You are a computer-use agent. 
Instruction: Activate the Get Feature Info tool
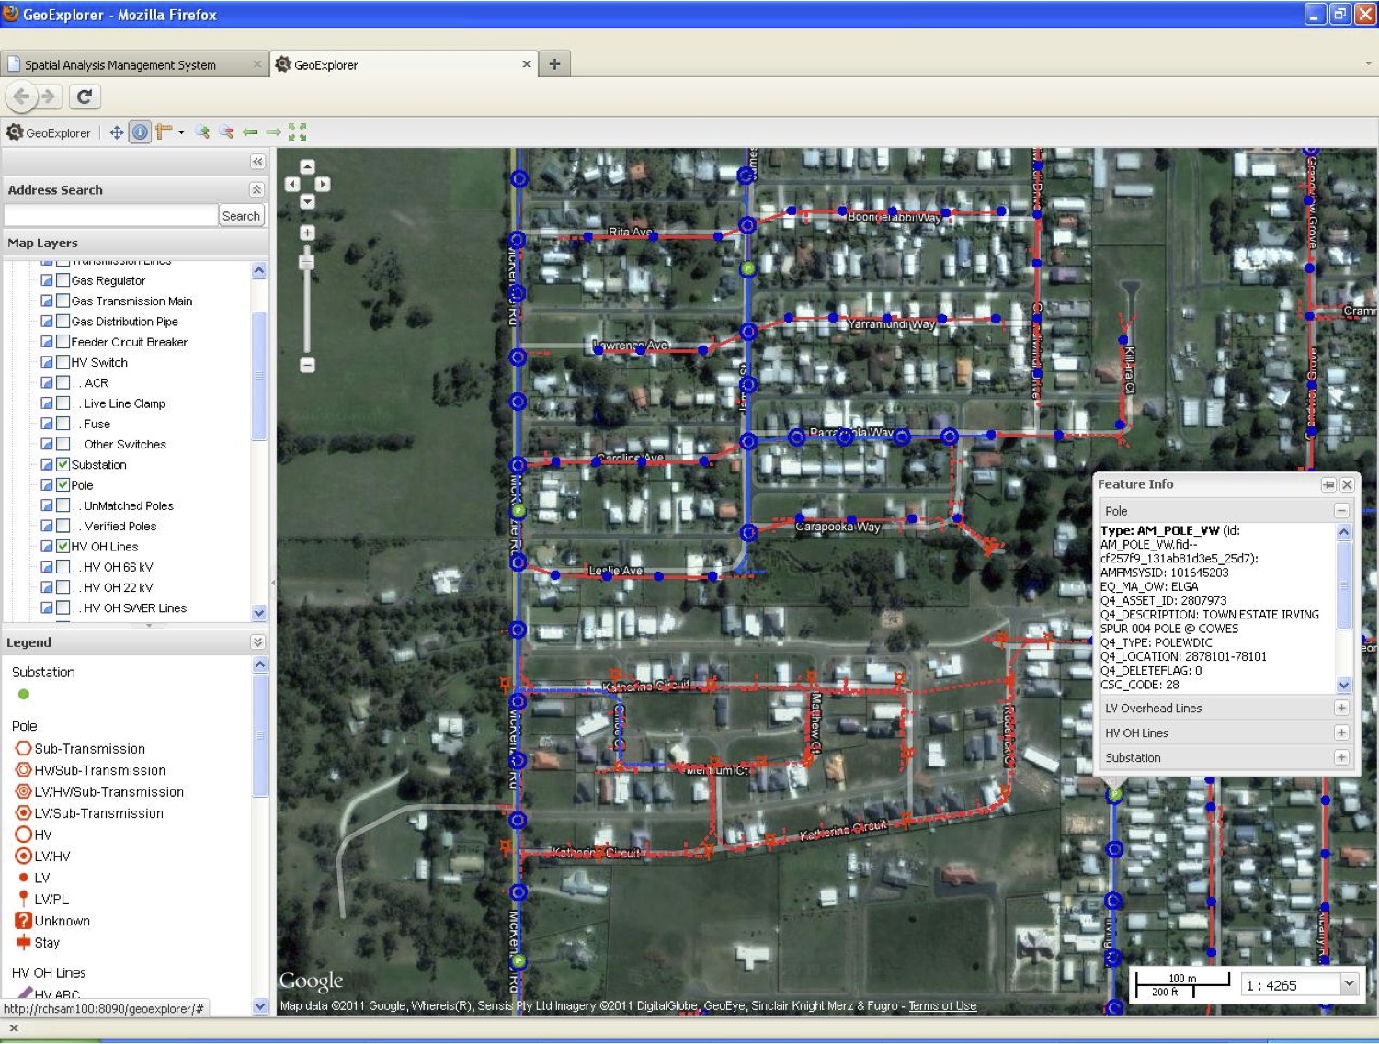tap(140, 132)
